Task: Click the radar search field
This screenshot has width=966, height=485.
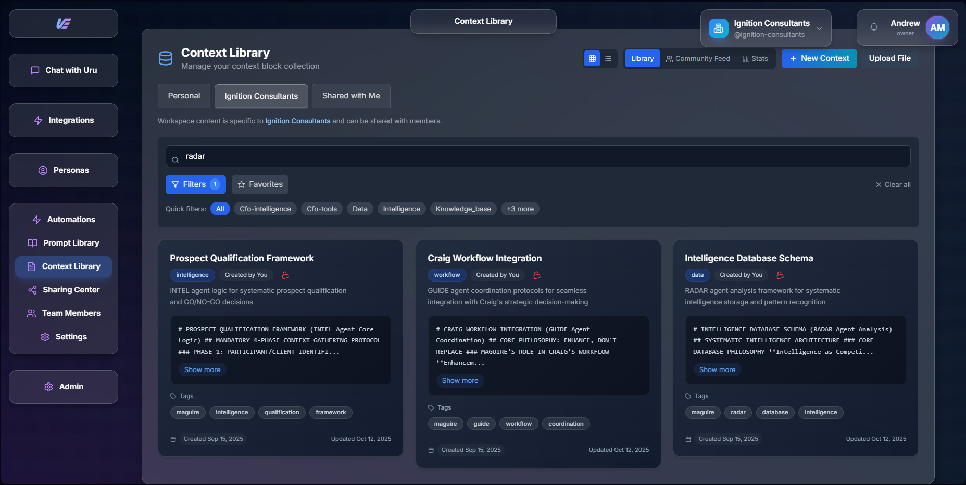Action: (x=537, y=156)
